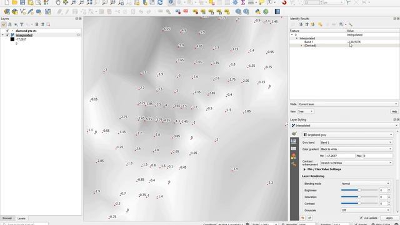This screenshot has height=225, width=400.
Task: Toggle the Live update checkbox
Action: pyautogui.click(x=361, y=218)
